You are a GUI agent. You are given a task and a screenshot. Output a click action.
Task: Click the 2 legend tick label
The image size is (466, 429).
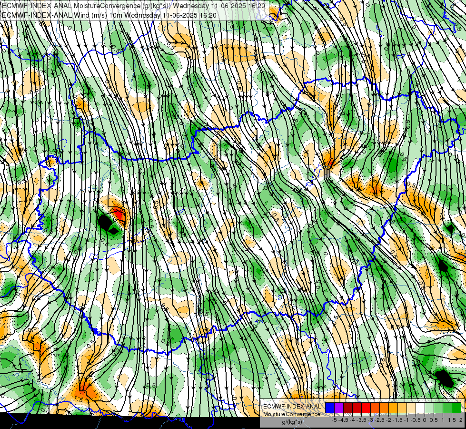(461, 420)
